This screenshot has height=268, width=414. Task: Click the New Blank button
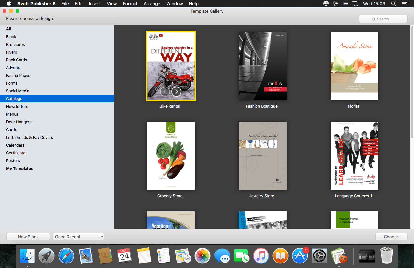click(28, 236)
